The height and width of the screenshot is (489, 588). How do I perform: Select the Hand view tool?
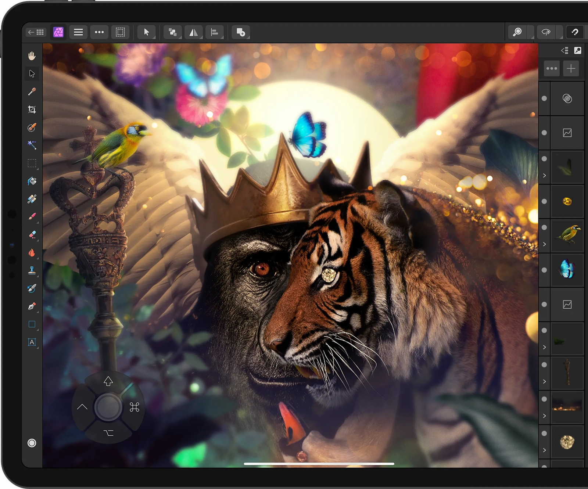pos(32,56)
